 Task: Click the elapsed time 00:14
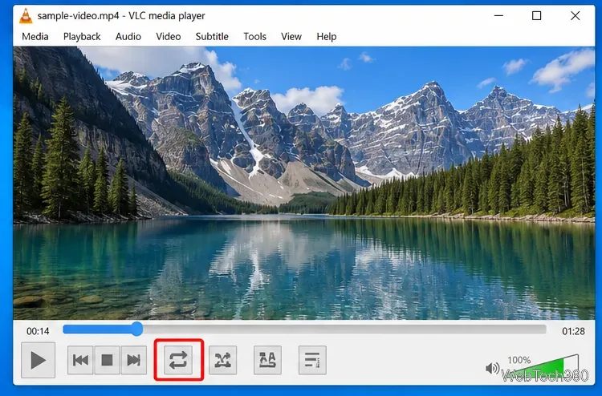(x=38, y=331)
